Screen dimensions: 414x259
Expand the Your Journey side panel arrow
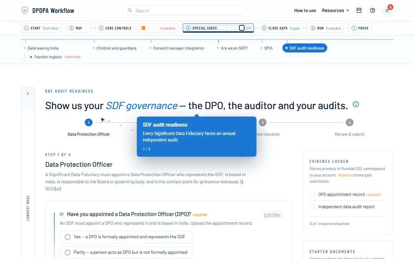click(28, 94)
